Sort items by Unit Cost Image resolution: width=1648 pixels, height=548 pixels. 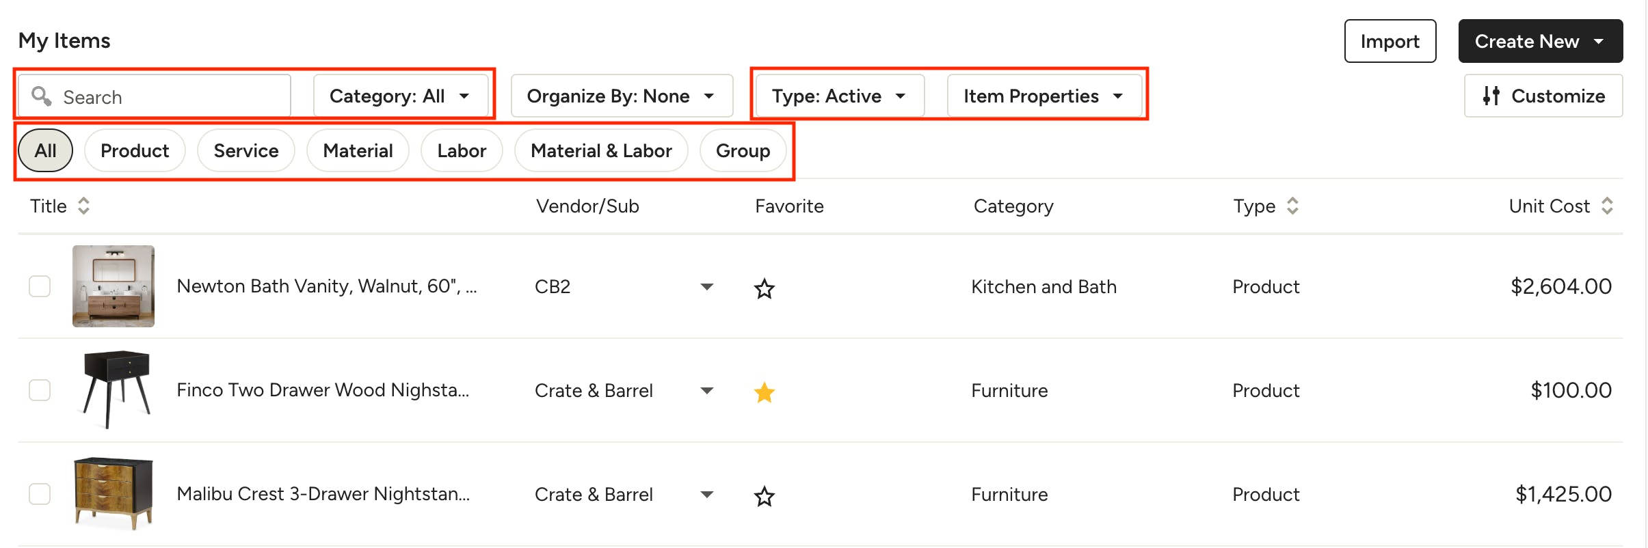tap(1606, 206)
